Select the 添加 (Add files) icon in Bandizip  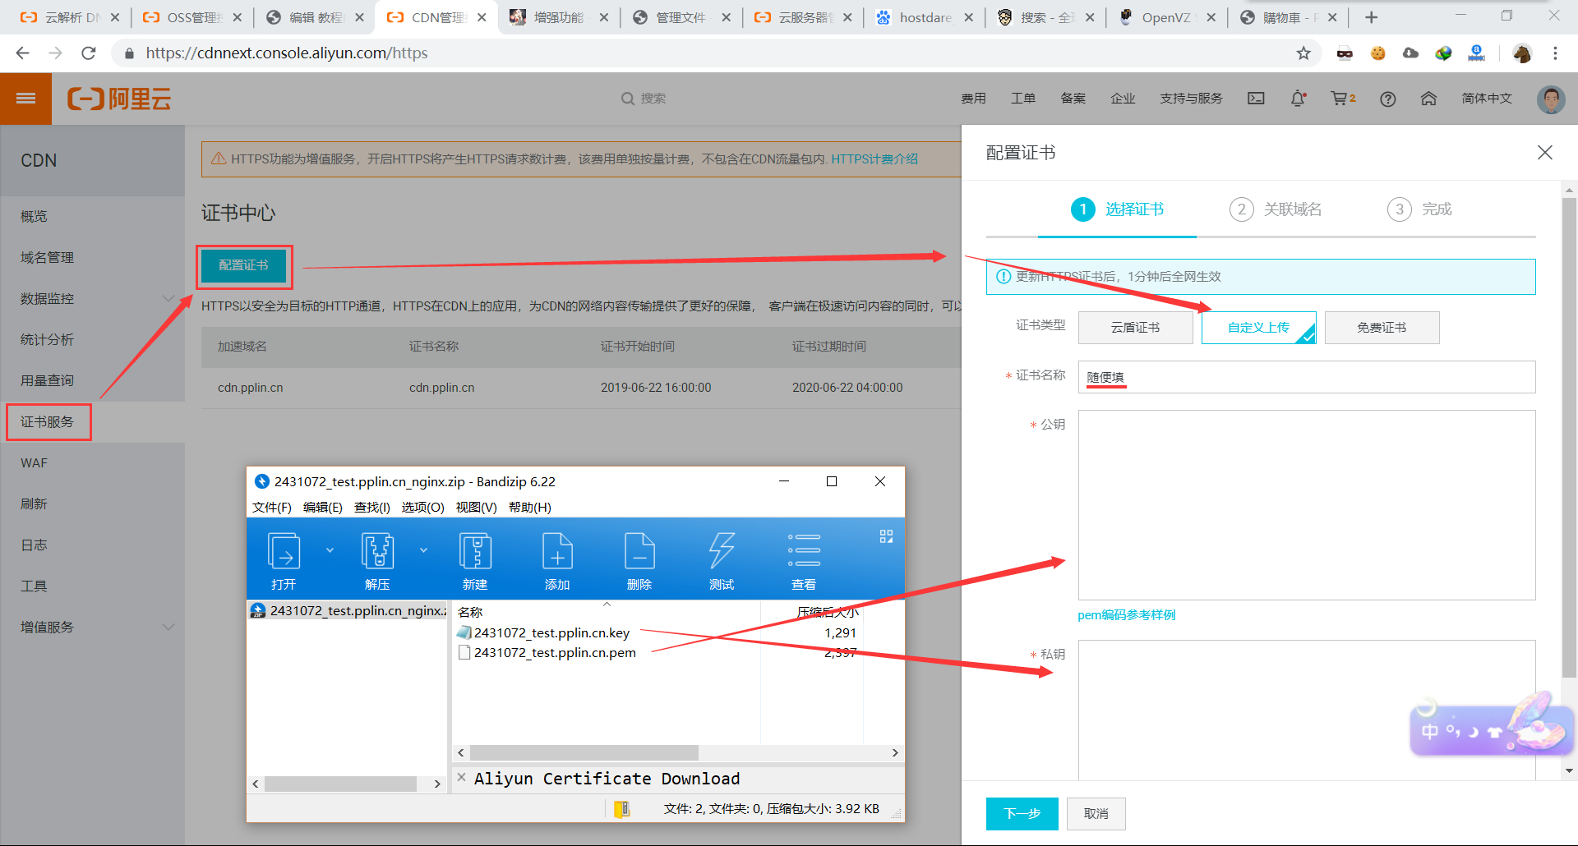557,559
